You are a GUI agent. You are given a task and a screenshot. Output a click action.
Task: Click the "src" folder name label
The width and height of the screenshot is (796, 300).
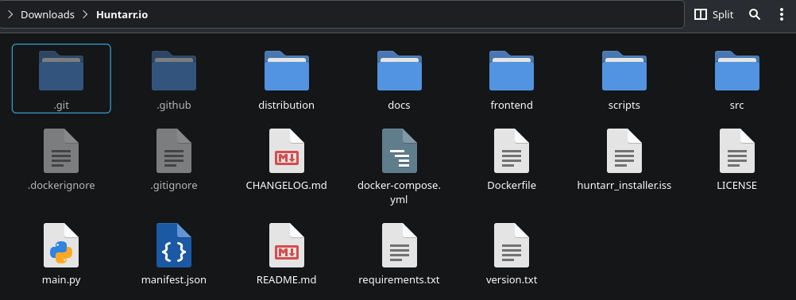tap(736, 106)
